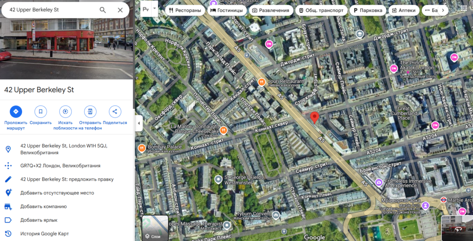The height and width of the screenshot is (241, 473).
Task: Open Jouri Restaurant orange map marker
Action: [x=261, y=82]
